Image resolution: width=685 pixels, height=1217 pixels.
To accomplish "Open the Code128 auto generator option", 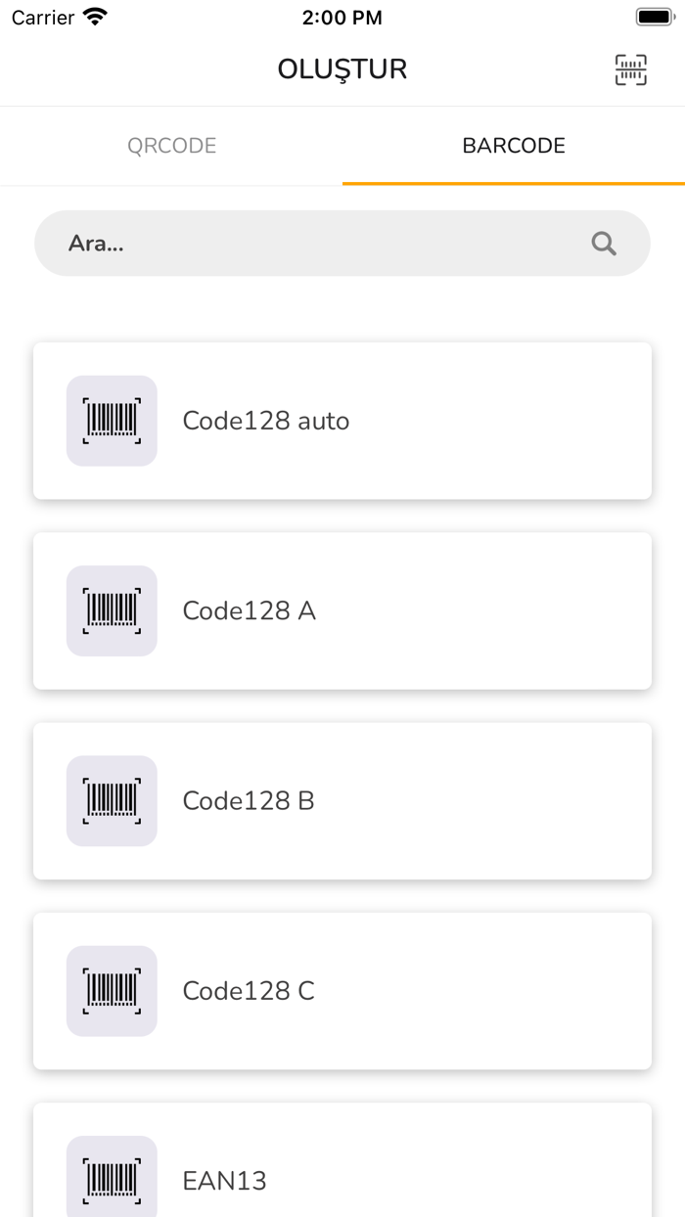I will coord(342,421).
